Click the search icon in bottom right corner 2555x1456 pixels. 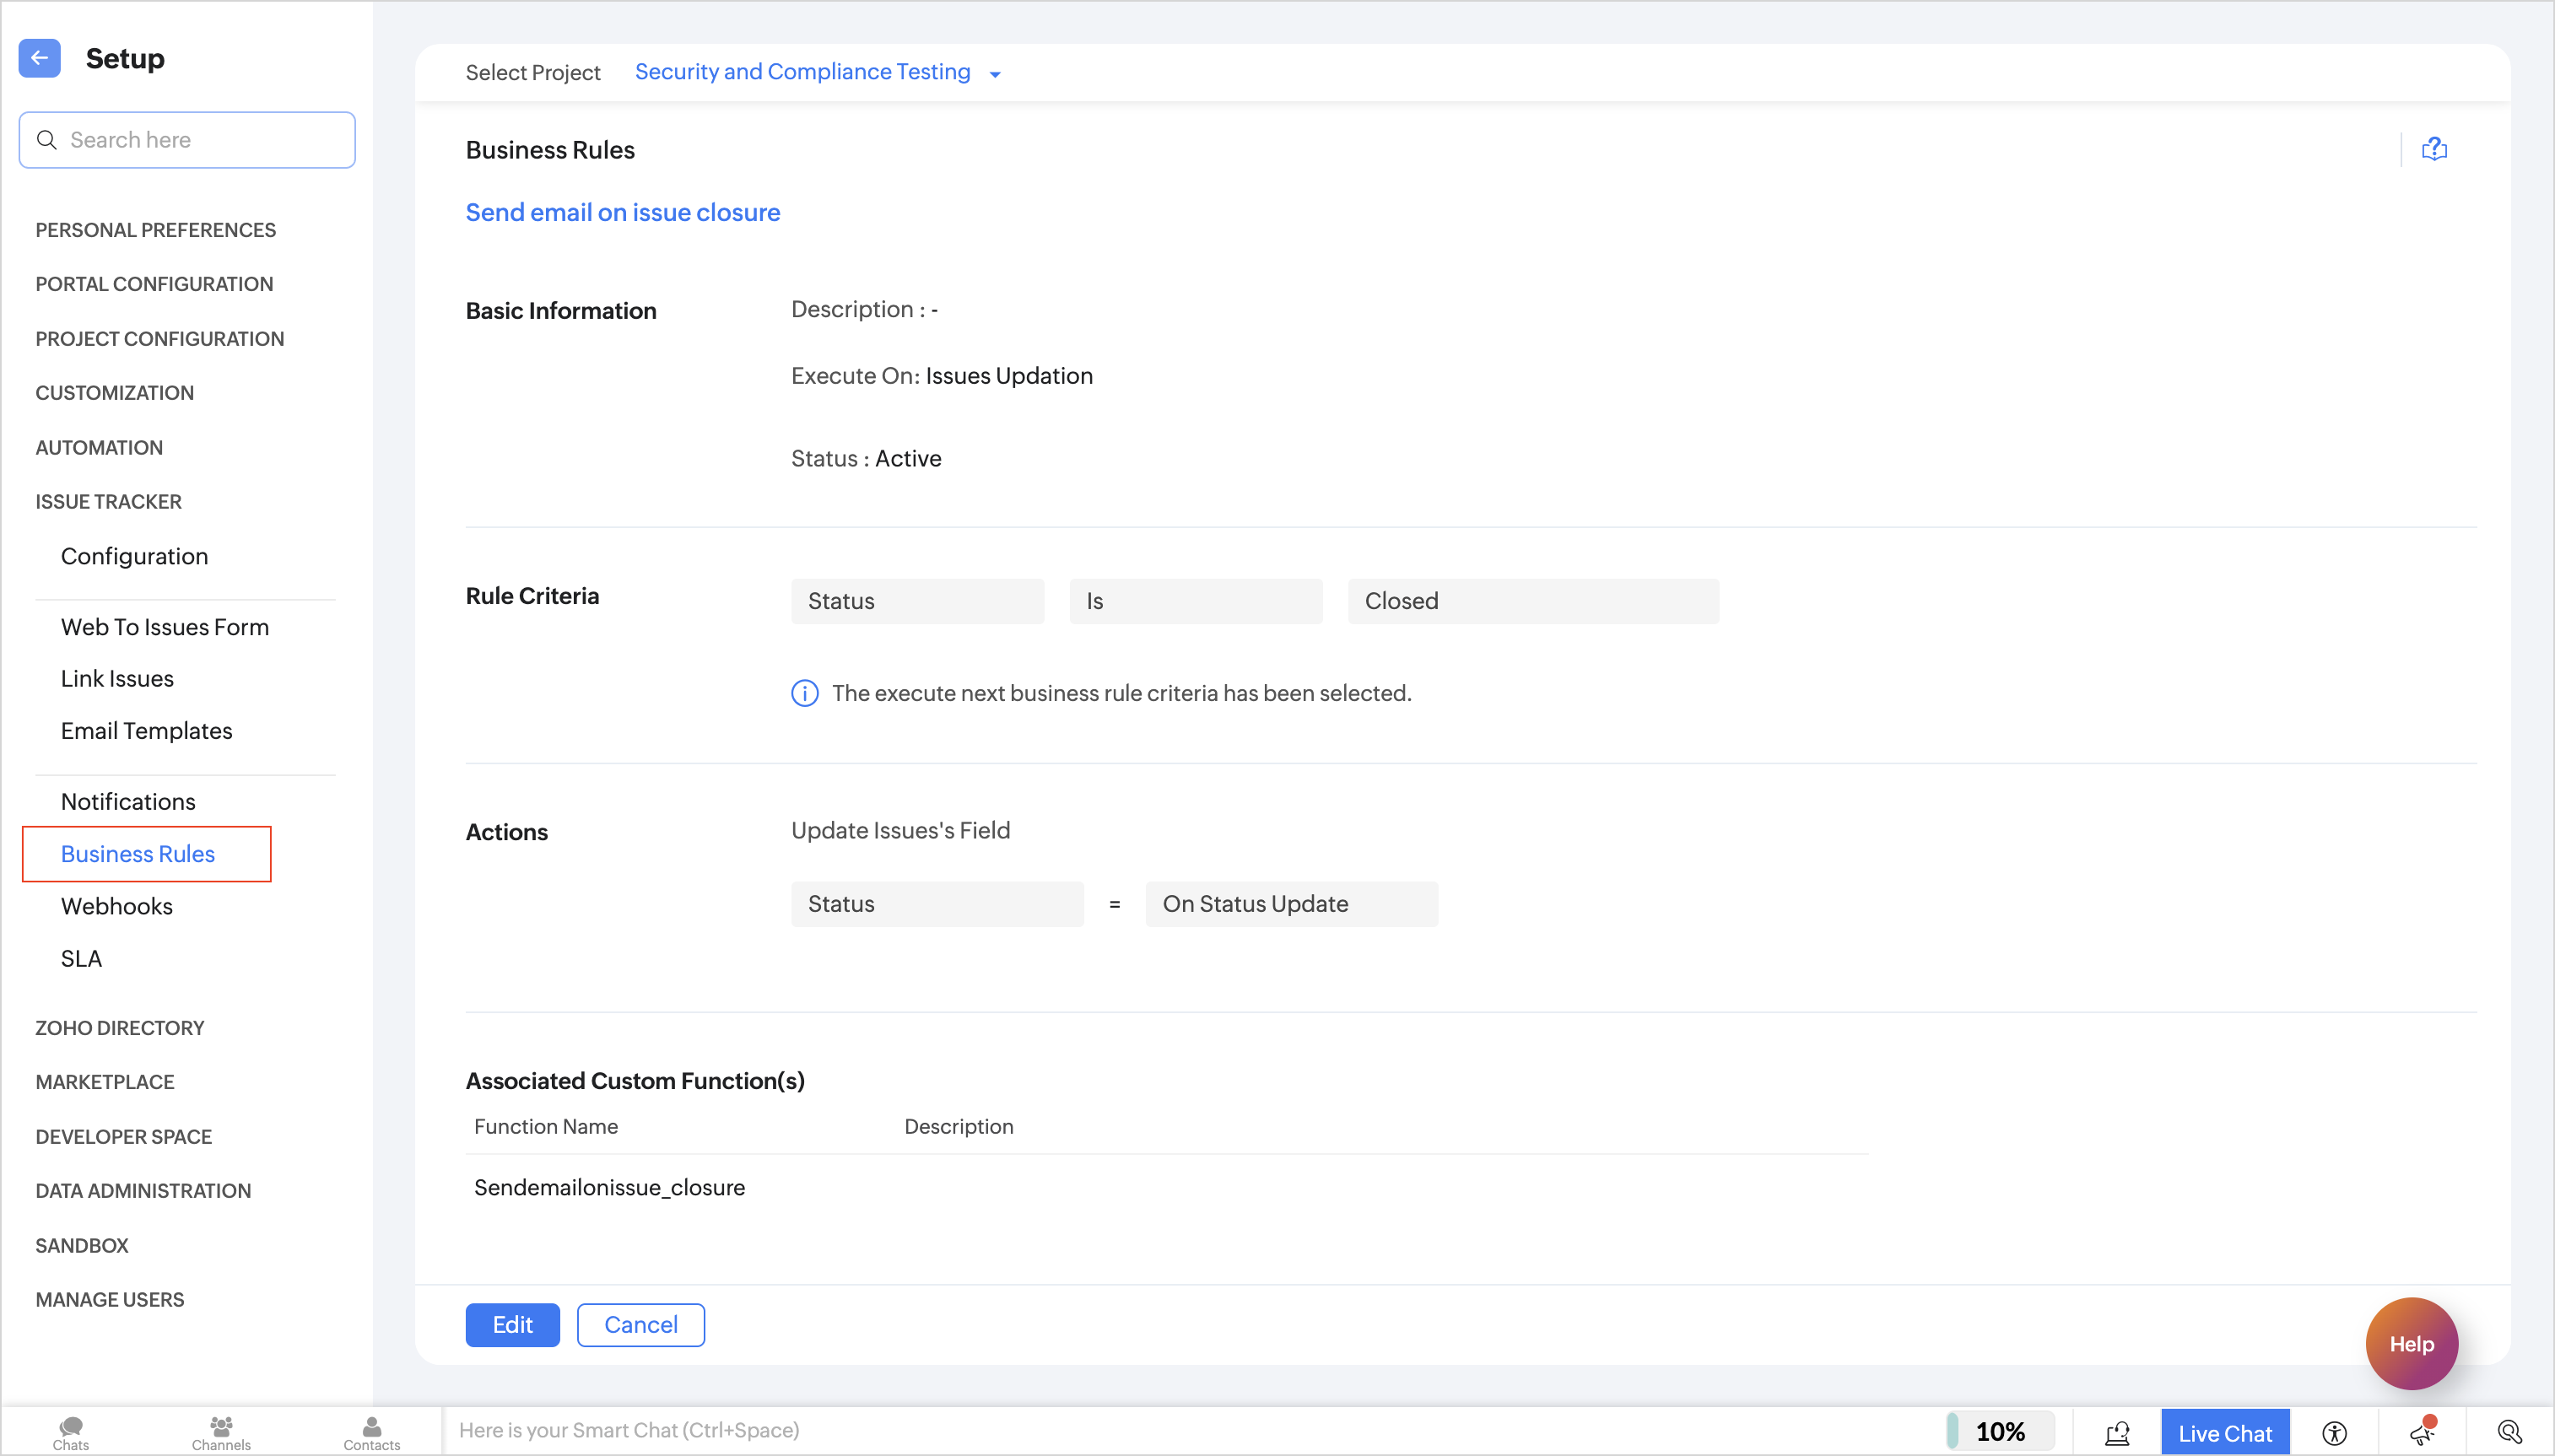click(x=2509, y=1432)
